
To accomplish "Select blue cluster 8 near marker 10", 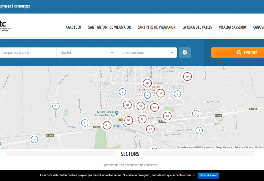I will (x=177, y=94).
